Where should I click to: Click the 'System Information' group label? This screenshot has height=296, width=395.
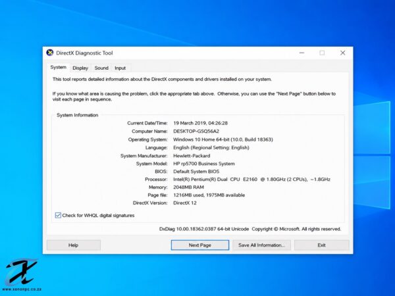[77, 115]
